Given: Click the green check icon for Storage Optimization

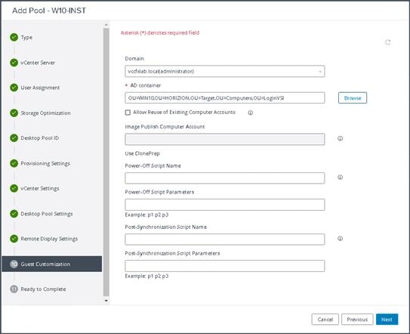Looking at the screenshot, I should (x=14, y=113).
